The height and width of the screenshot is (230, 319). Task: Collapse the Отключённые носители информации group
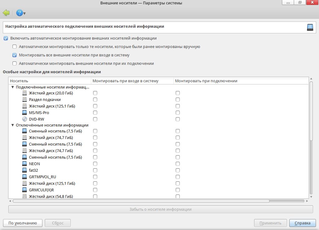12,125
